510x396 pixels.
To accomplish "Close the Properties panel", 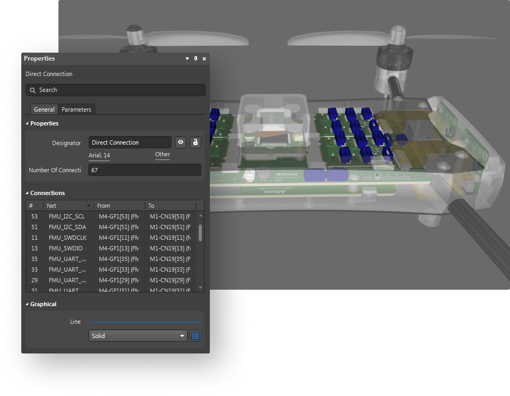I will 205,59.
